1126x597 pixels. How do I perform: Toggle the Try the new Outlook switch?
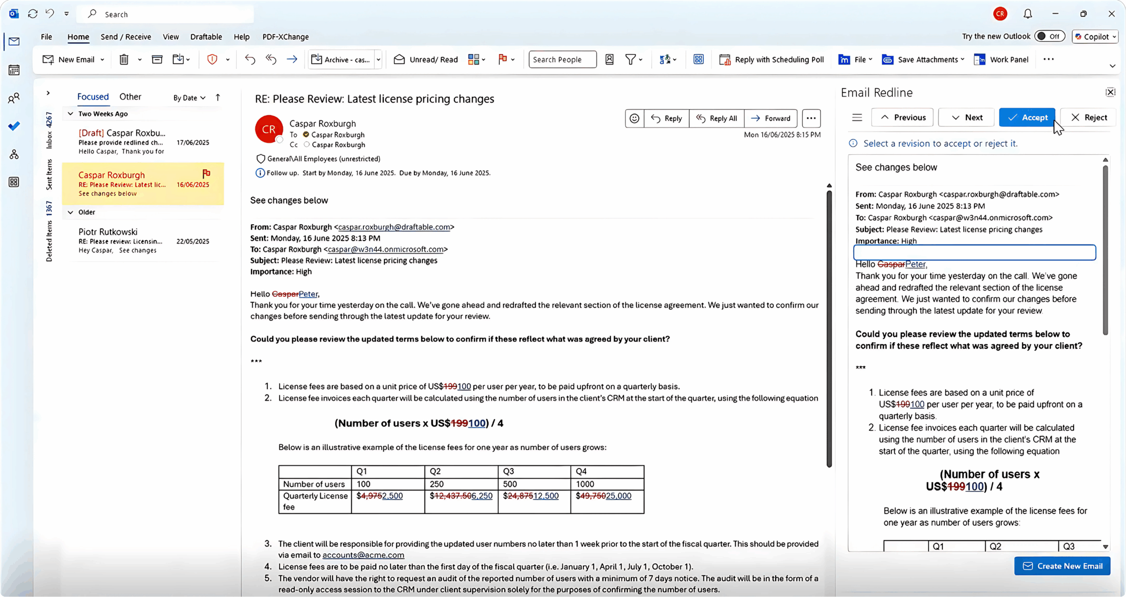[1049, 36]
